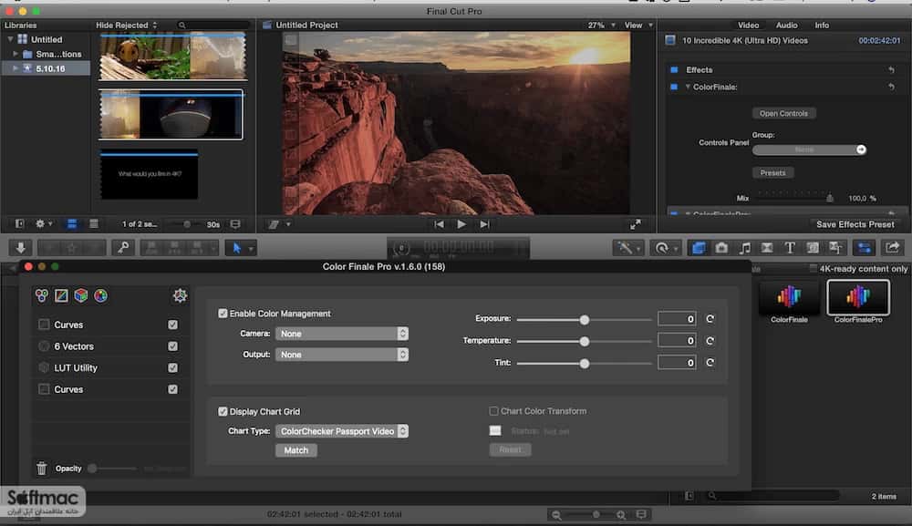Adjust the Tint slider handle

click(585, 363)
